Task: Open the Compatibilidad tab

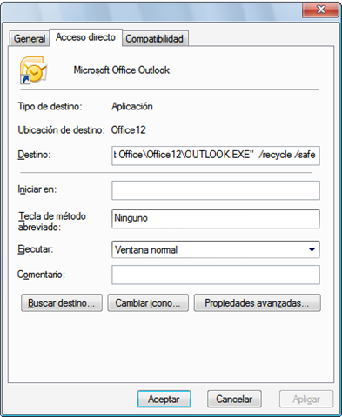Action: coord(155,38)
